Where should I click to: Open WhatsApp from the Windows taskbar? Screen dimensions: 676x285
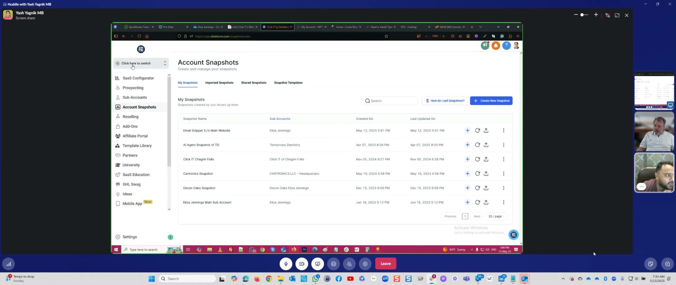tap(315, 279)
